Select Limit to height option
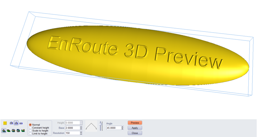 [x=30, y=133]
